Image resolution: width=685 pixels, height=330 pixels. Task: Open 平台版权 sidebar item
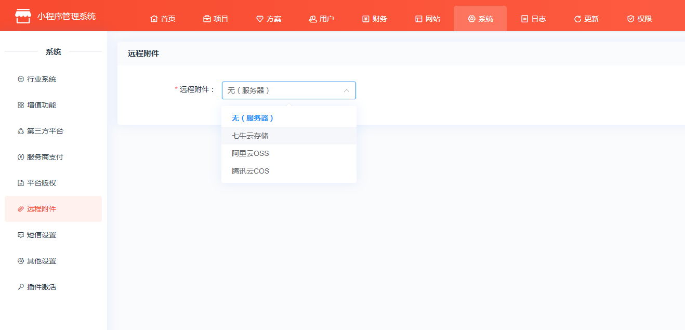click(x=53, y=183)
